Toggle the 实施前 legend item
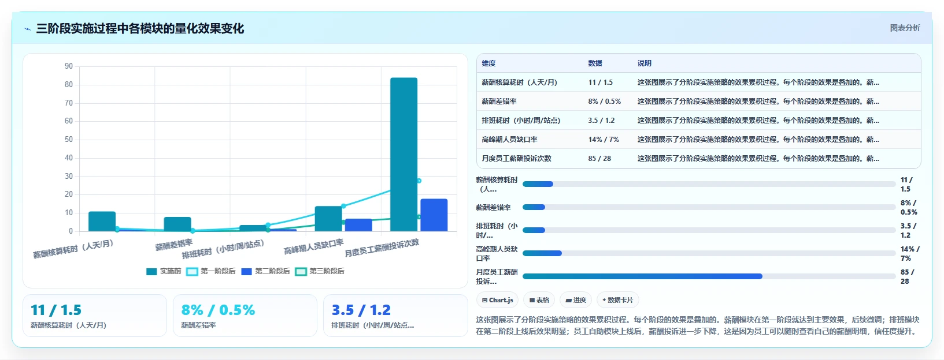This screenshot has width=944, height=360. tap(164, 271)
